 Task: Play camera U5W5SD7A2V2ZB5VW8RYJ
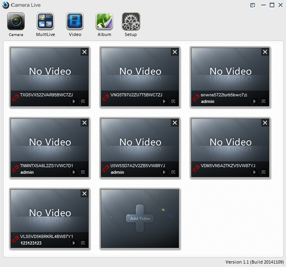tap(164, 172)
